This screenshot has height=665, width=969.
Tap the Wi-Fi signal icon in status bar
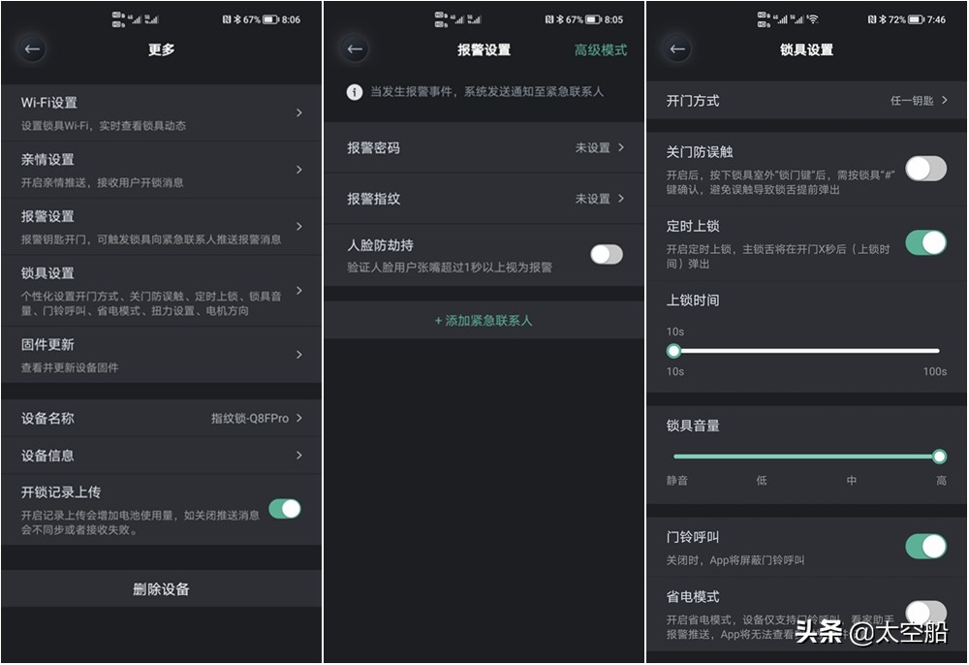[815, 17]
